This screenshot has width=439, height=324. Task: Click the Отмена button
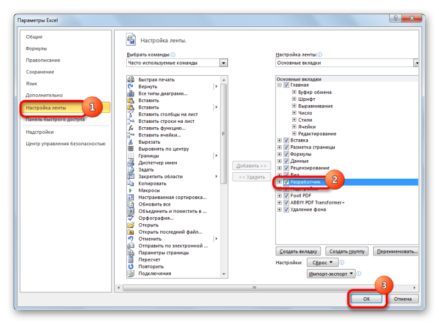(x=403, y=299)
